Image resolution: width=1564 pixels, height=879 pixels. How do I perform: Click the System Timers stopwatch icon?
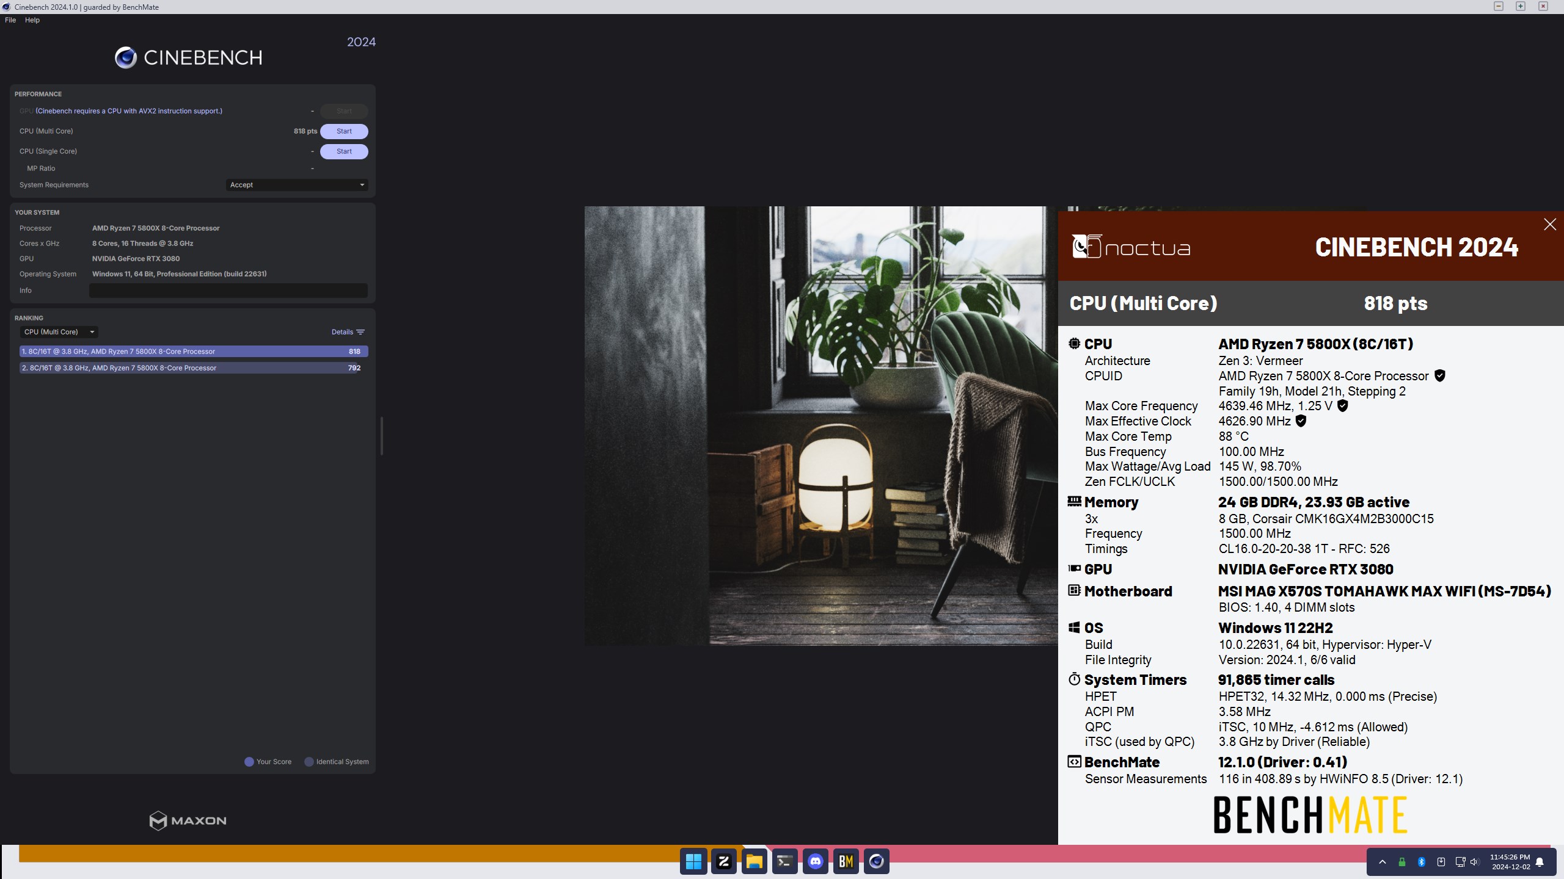[x=1074, y=679]
